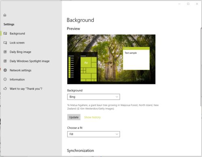The image size is (202, 157).
Task: Minimize the settings window
Action: (x=179, y=4)
